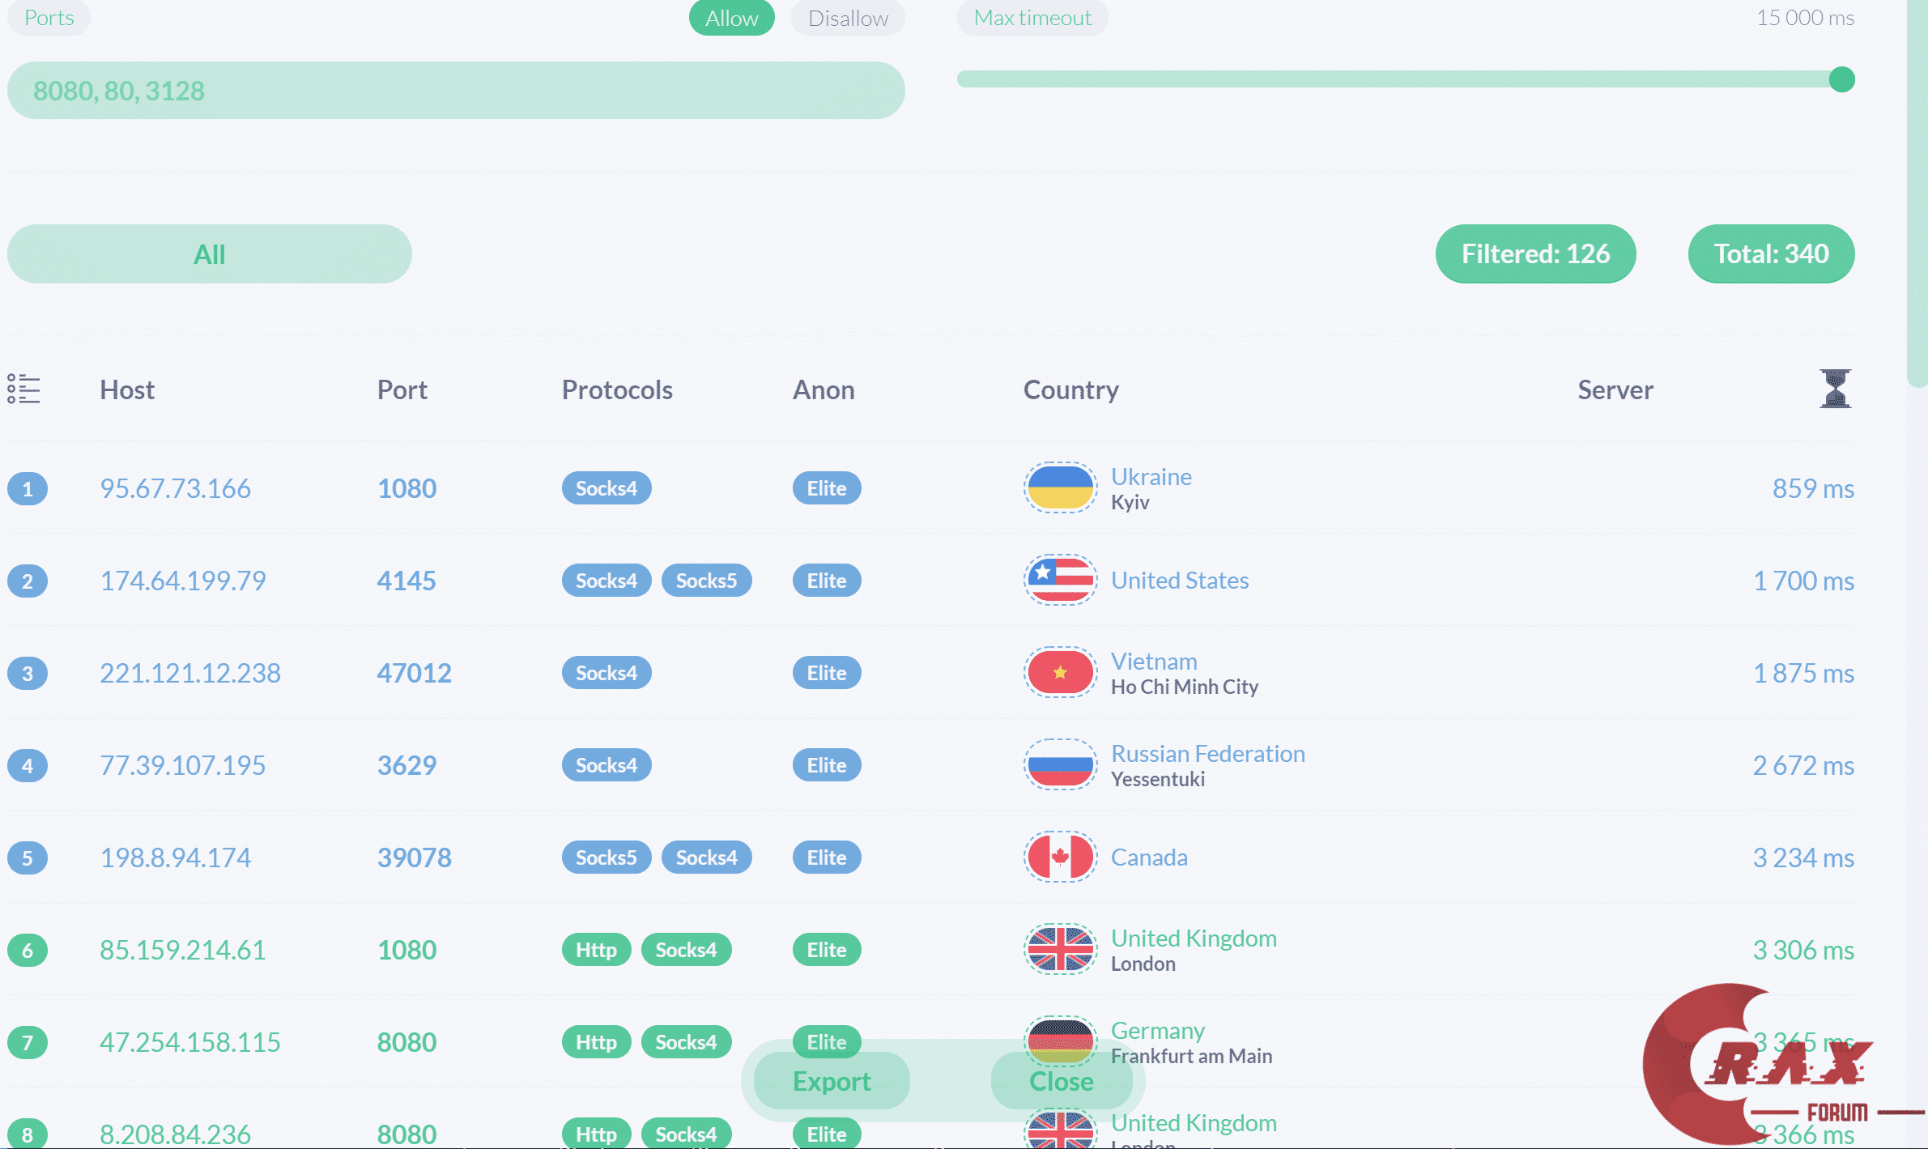Viewport: 1928px width, 1149px height.
Task: Click the Ukraine flag icon
Action: pyautogui.click(x=1059, y=488)
